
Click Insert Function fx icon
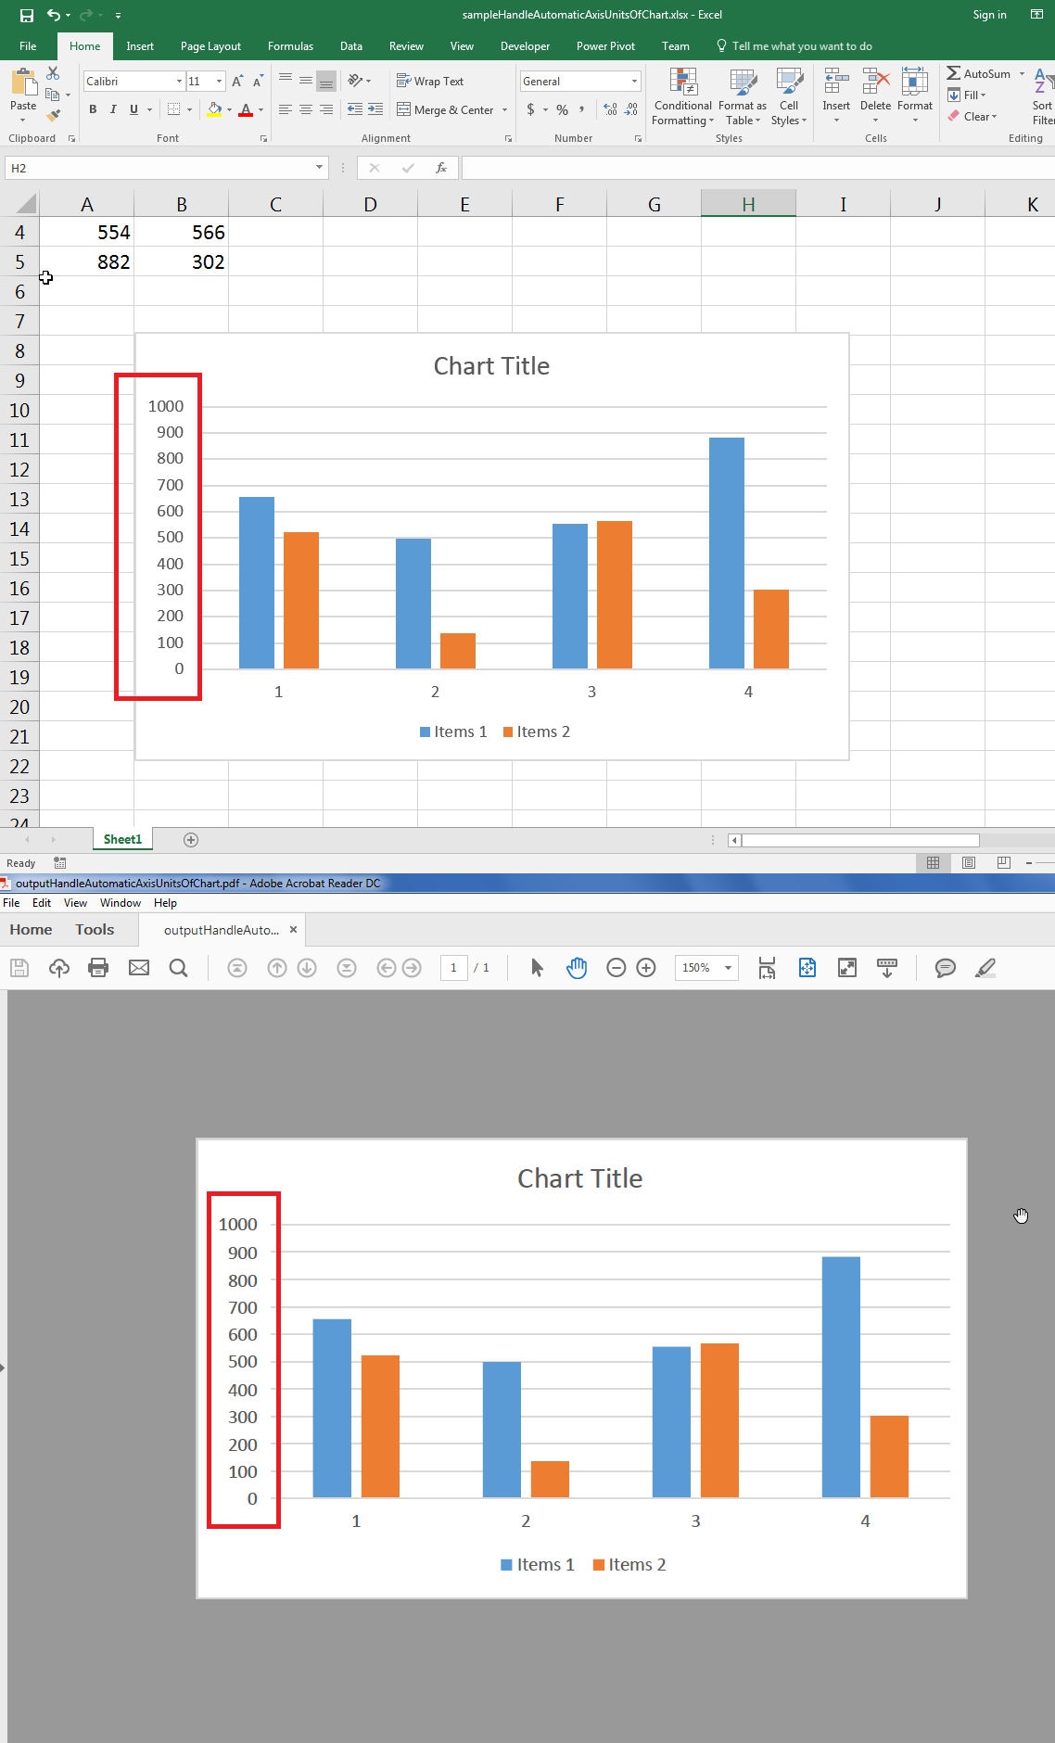[441, 168]
